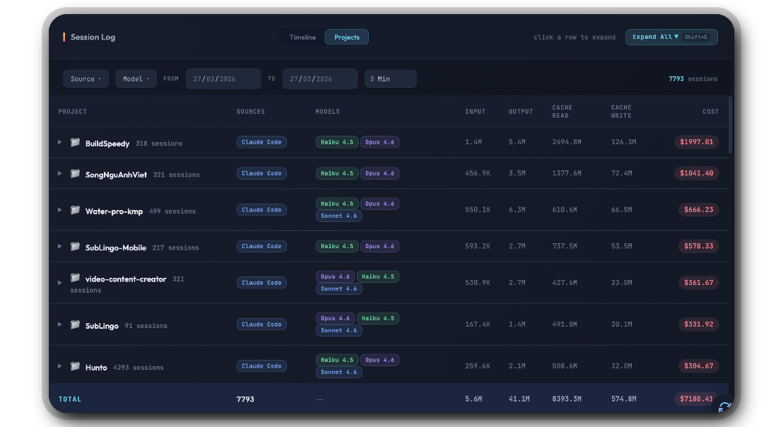783x427 pixels.
Task: Click the TO date field
Action: (x=320, y=79)
